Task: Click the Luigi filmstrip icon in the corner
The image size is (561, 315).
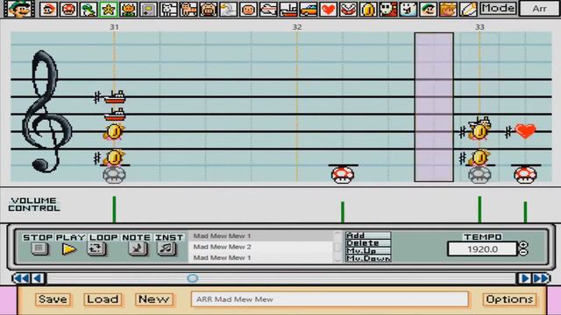Action: [x=19, y=9]
